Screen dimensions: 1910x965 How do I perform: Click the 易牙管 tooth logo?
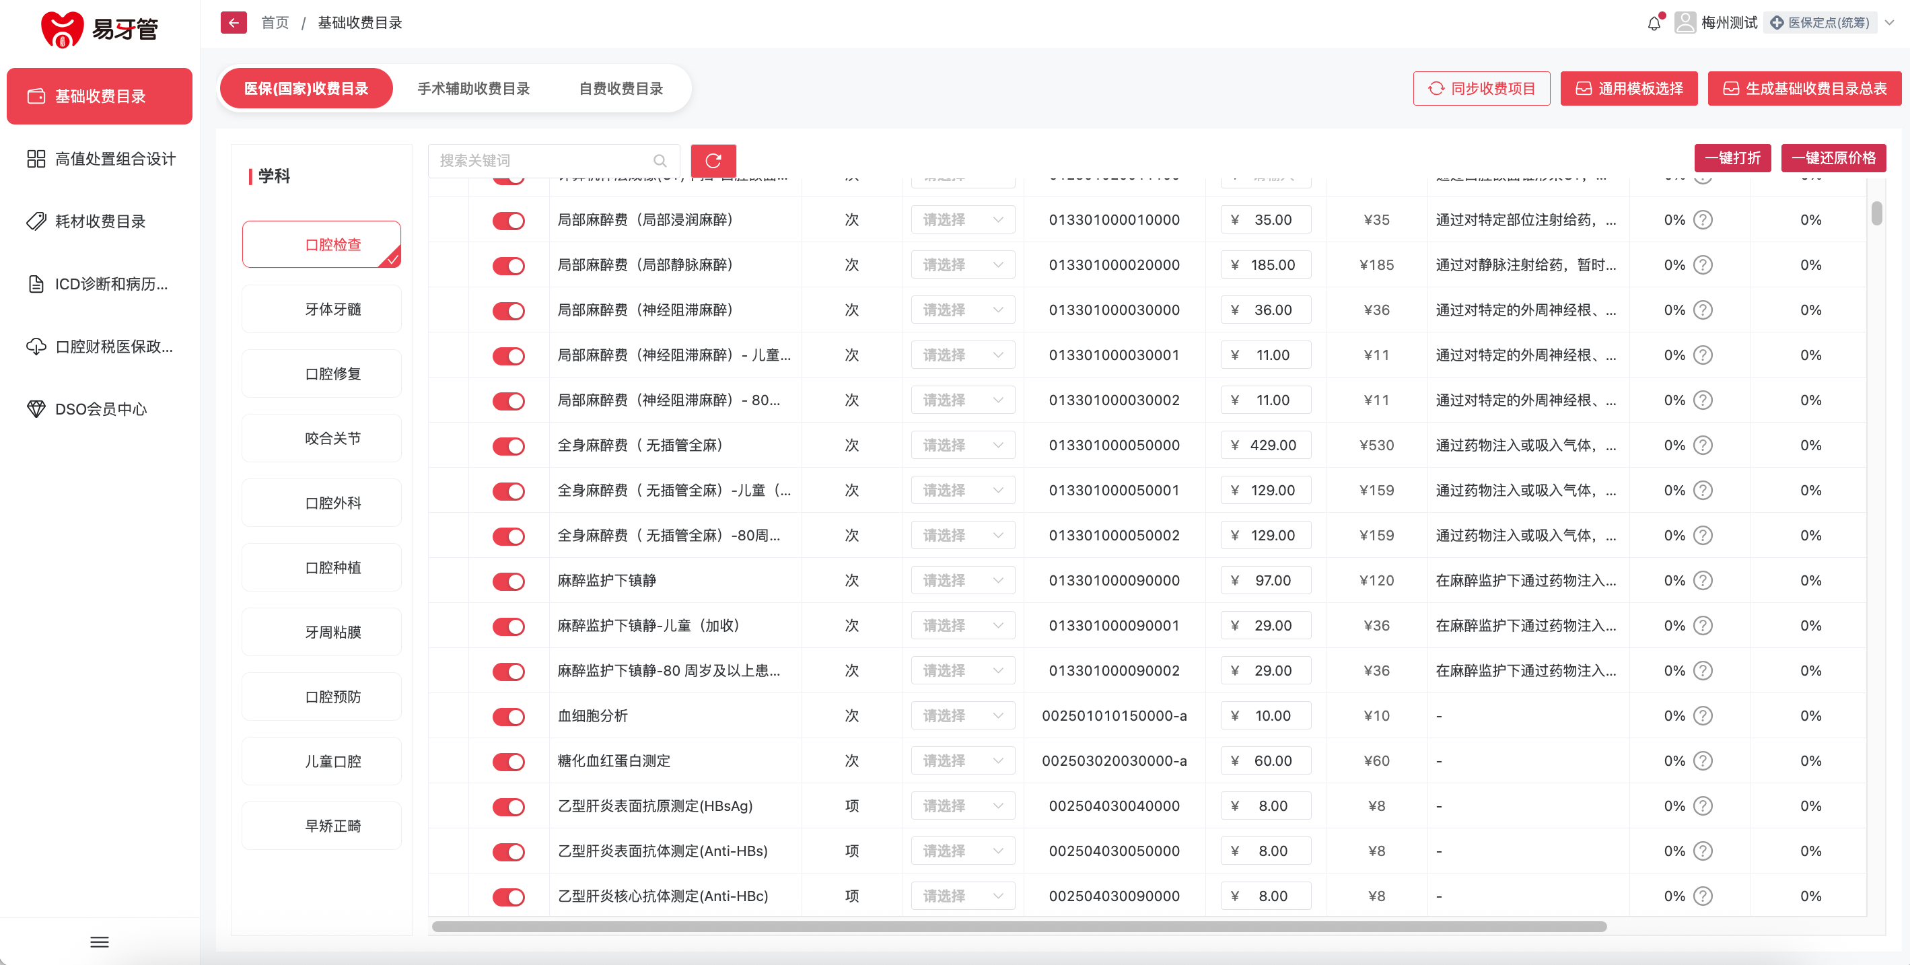[63, 30]
